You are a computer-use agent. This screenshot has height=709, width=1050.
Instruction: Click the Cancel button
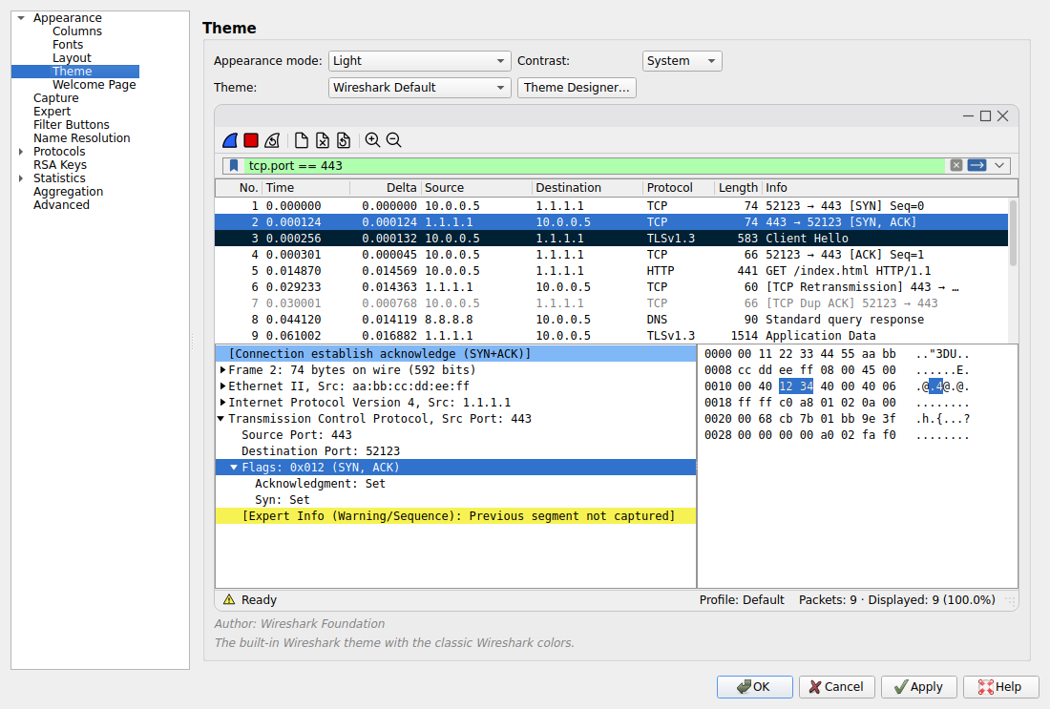coord(836,687)
